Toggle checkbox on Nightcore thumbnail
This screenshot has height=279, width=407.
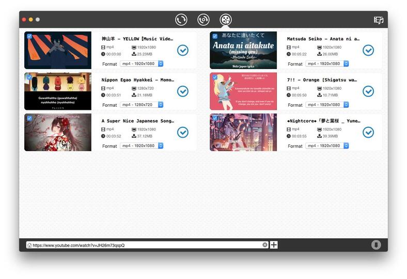click(215, 118)
